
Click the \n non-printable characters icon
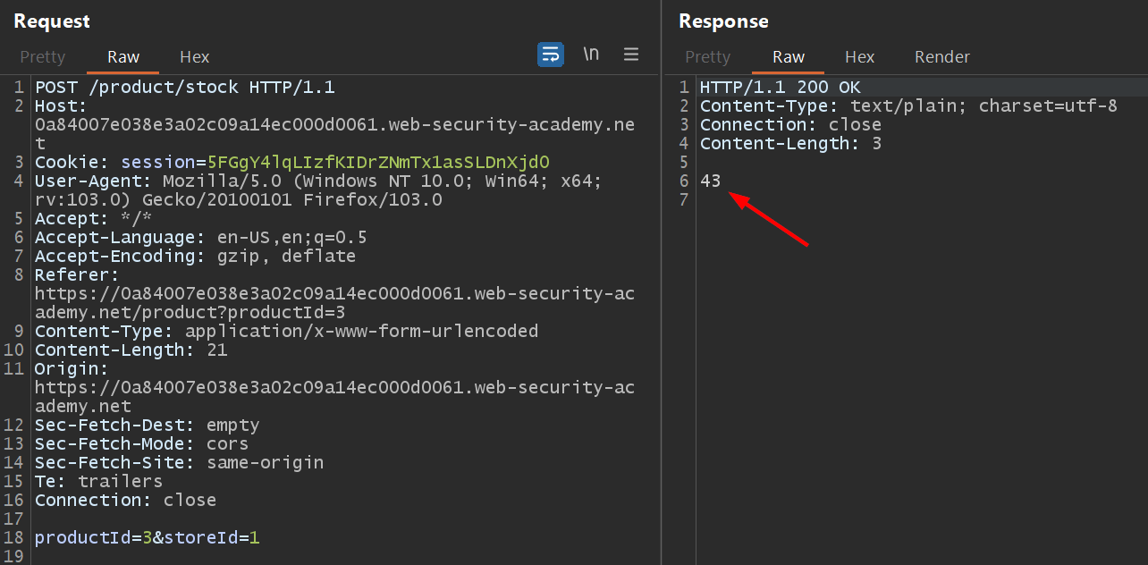[x=591, y=55]
